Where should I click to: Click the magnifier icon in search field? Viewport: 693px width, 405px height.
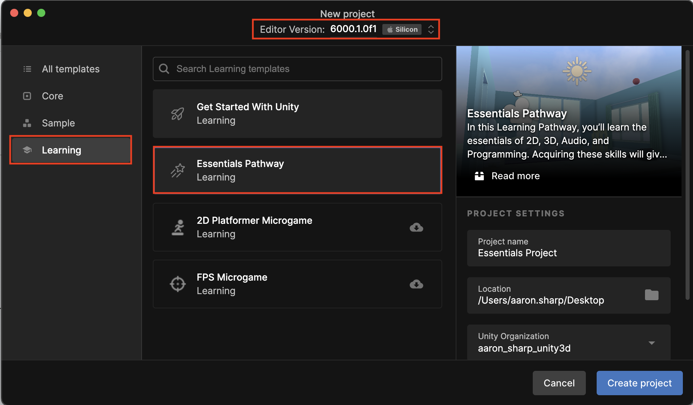[x=164, y=69]
